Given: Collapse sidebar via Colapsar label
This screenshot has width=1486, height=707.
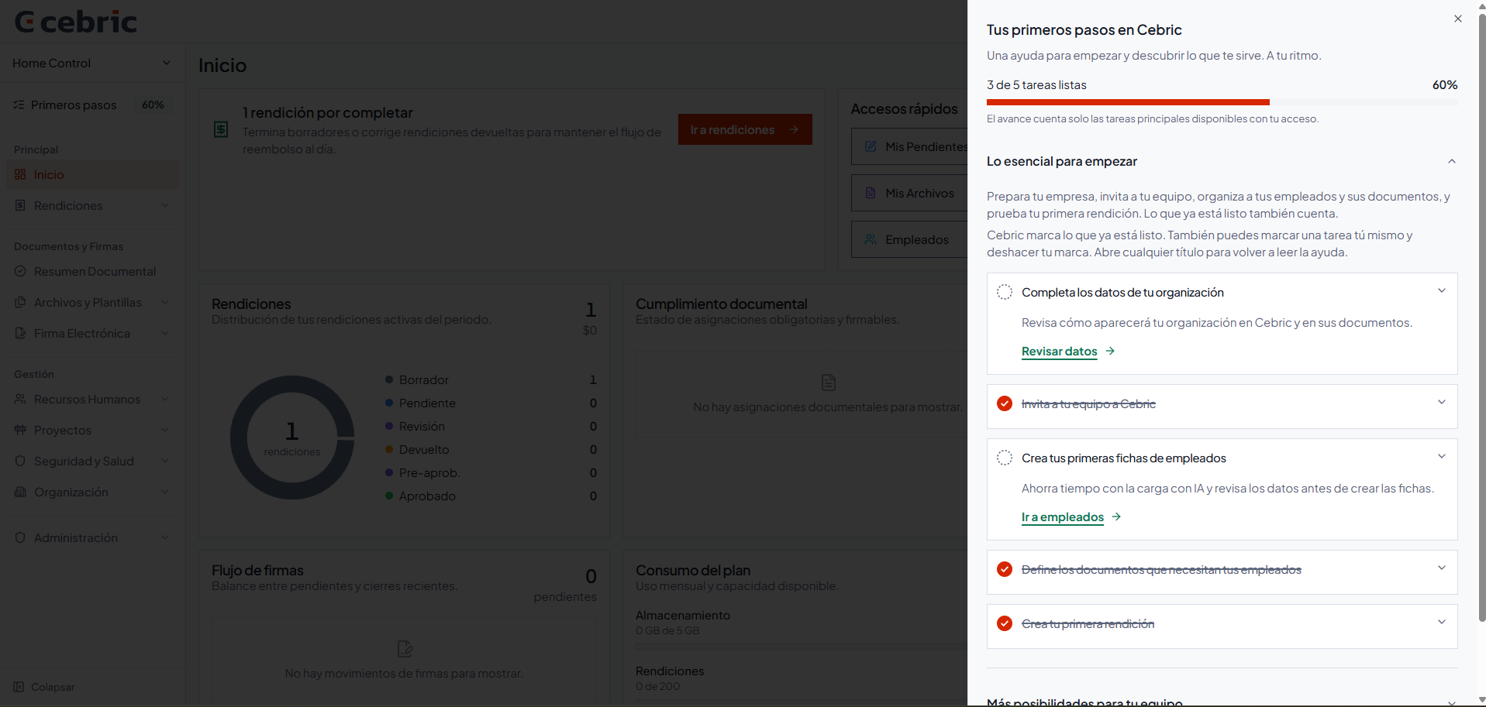Looking at the screenshot, I should 53,687.
